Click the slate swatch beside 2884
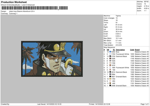The image size is (150, 106). (x=110, y=74)
